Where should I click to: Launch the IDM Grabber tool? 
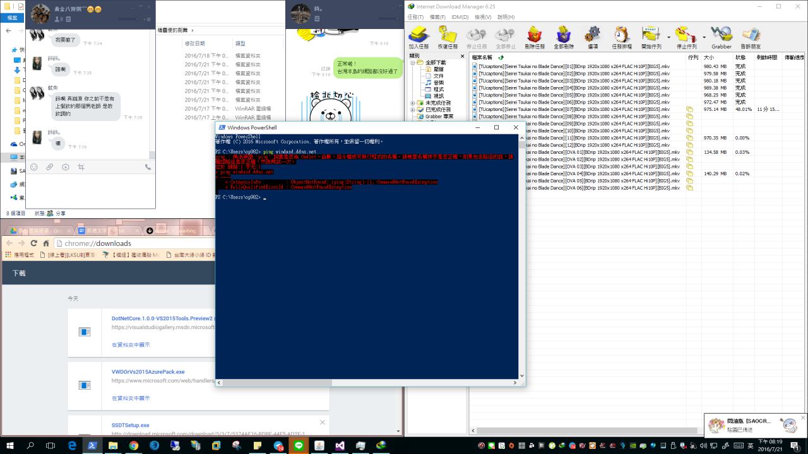721,37
